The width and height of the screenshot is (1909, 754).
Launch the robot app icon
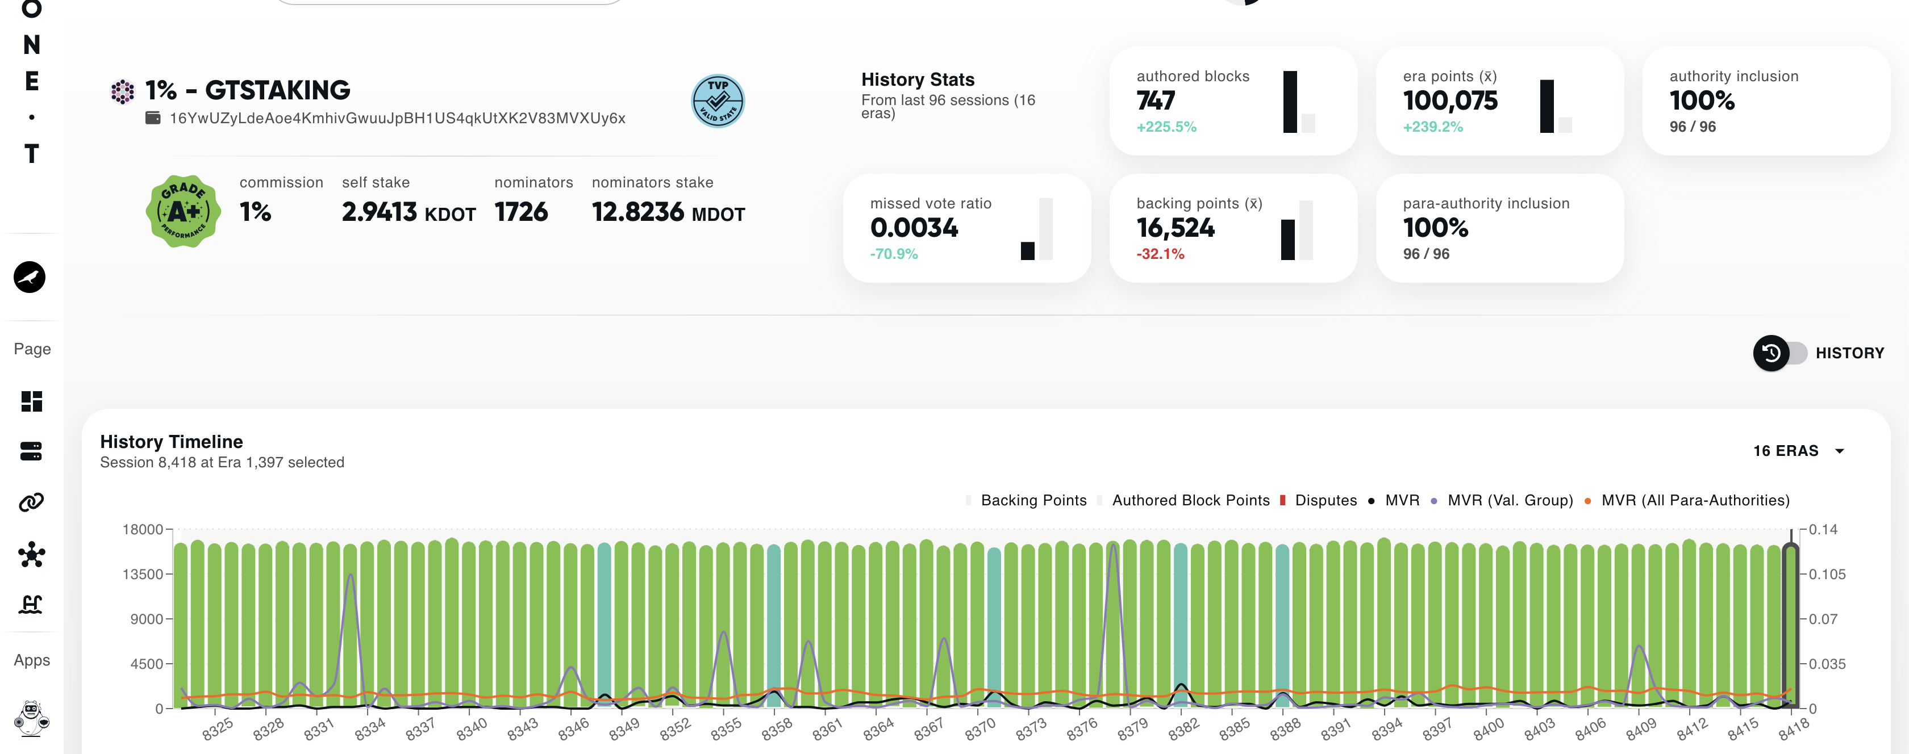point(31,718)
